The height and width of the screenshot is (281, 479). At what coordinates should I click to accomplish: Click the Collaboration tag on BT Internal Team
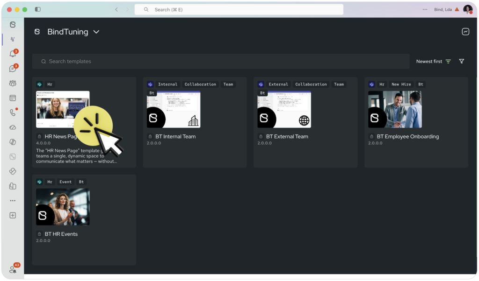click(x=200, y=84)
